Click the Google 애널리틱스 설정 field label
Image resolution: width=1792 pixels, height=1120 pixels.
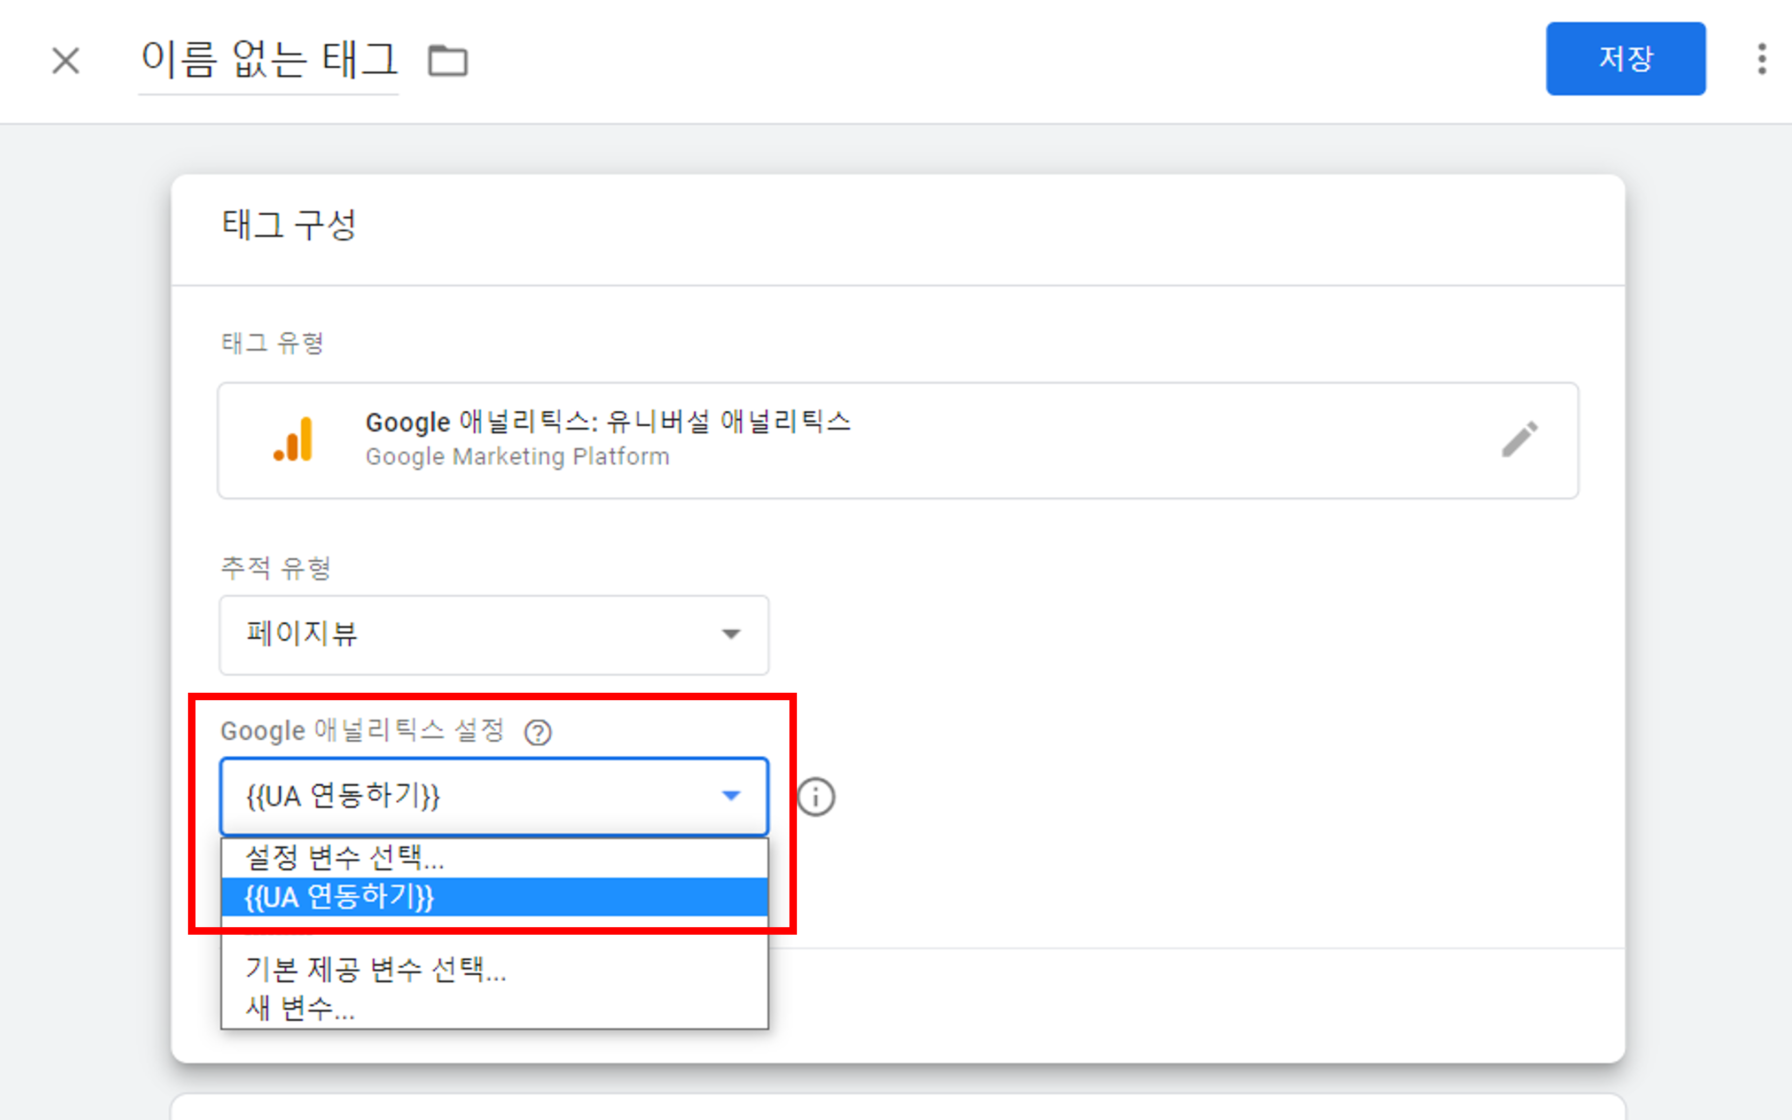point(362,731)
